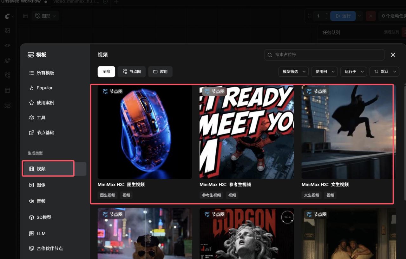Increase the batch count with the up arrow

326,14
